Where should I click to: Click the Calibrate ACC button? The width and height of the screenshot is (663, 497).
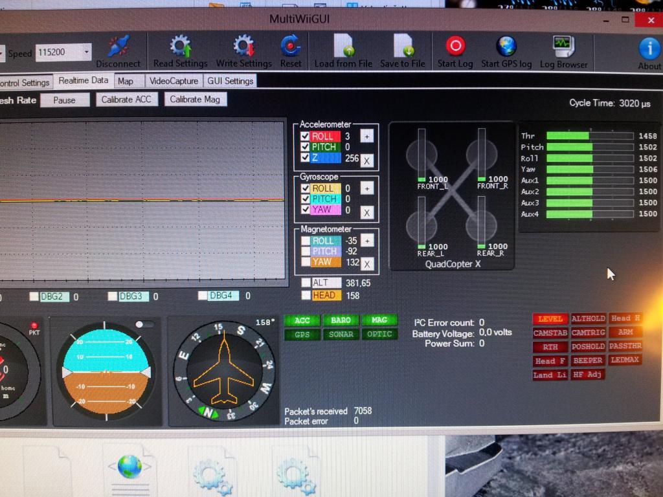[x=126, y=100]
